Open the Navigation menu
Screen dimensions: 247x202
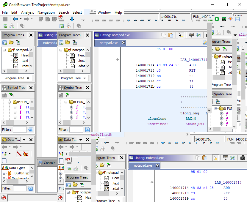(46, 12)
